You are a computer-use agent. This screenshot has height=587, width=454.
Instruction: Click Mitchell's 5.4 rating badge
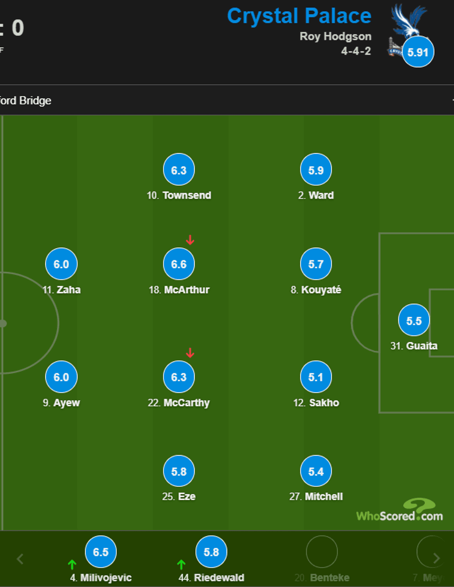click(316, 471)
